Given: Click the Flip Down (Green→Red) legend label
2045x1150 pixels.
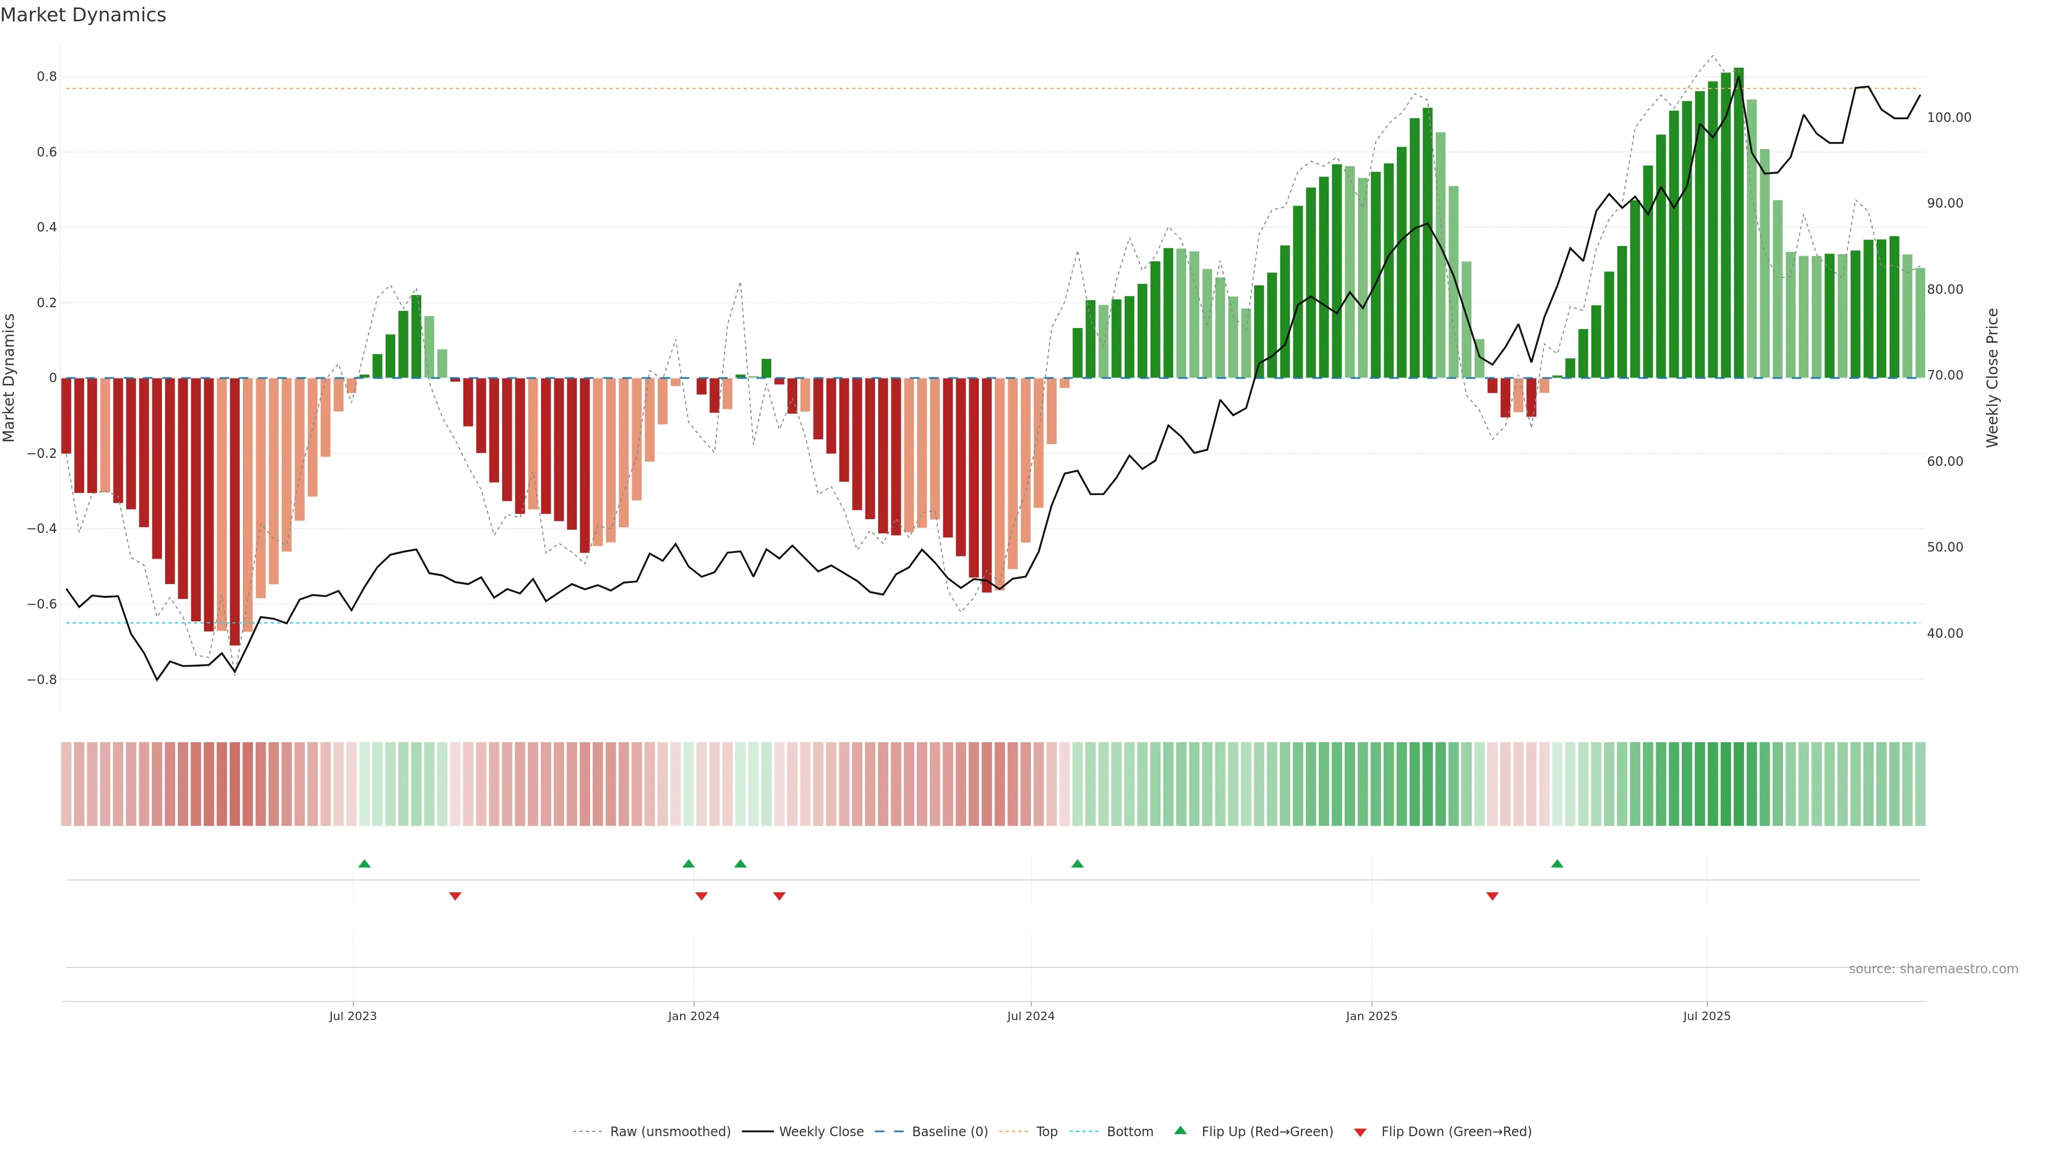Looking at the screenshot, I should 1456,1132.
